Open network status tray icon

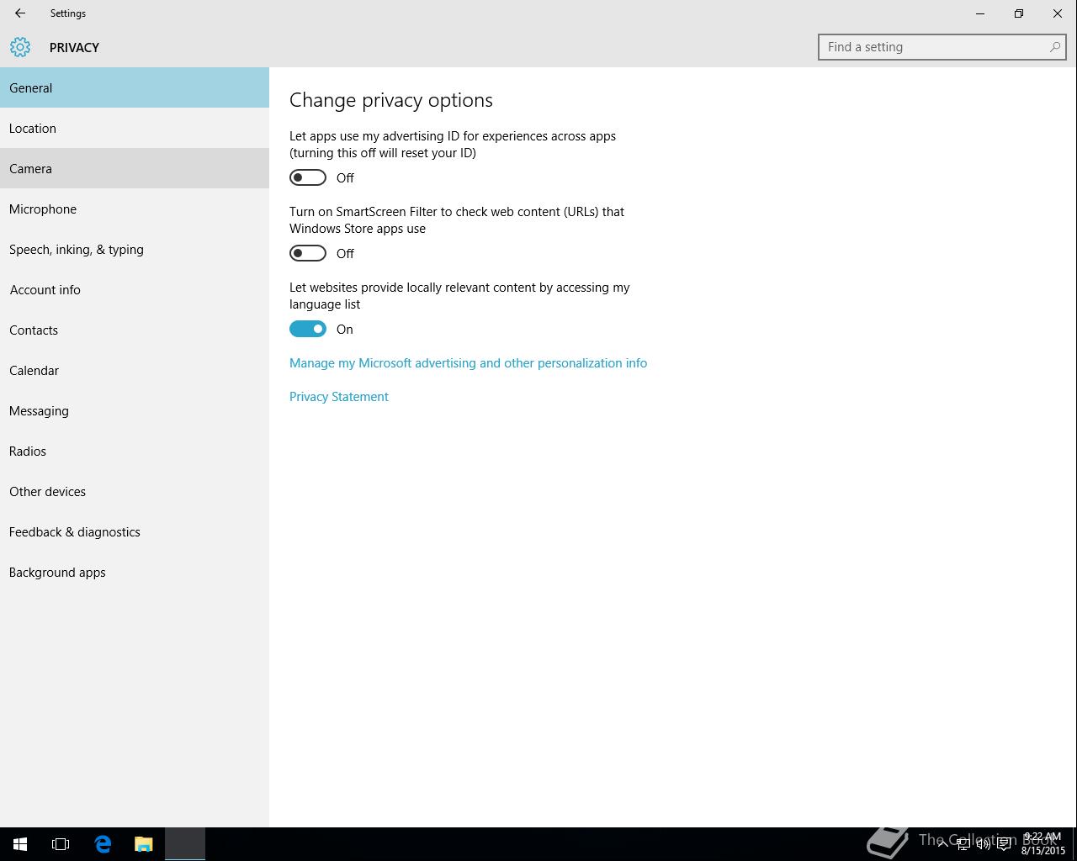point(963,844)
